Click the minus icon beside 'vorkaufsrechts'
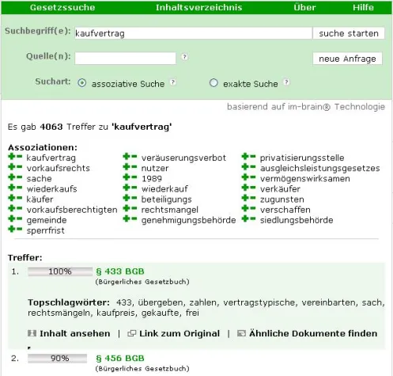Screen dimensions: 393x376 pyautogui.click(x=19, y=167)
